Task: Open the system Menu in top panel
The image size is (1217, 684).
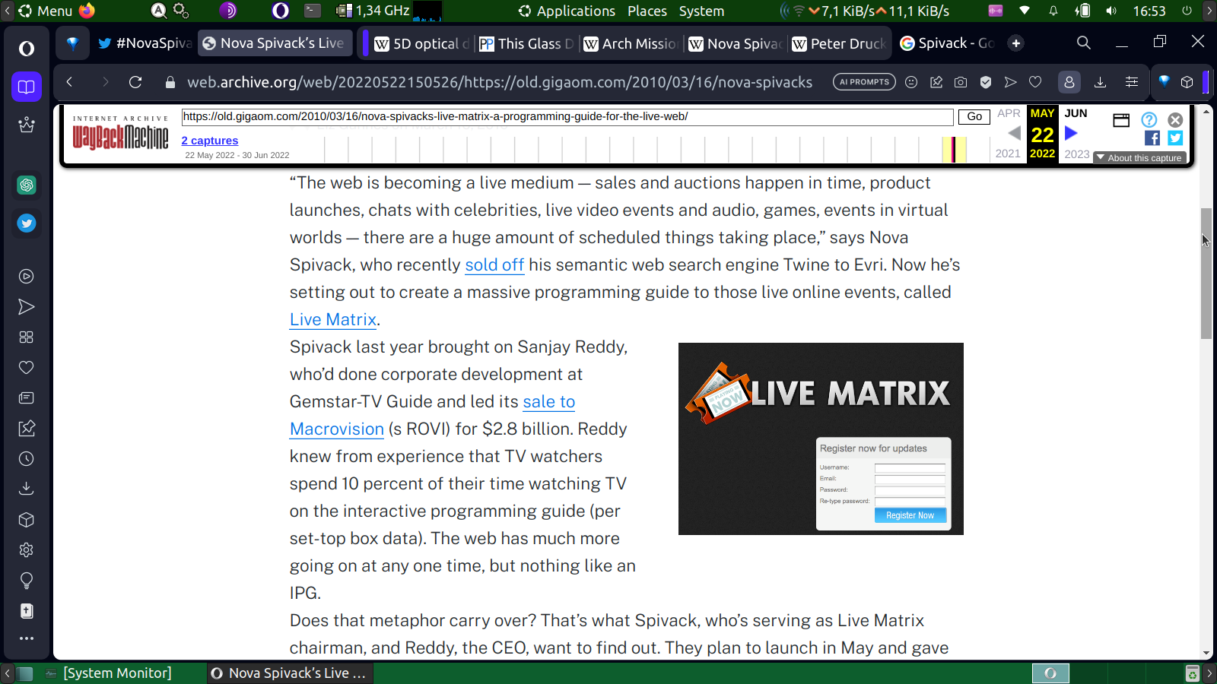Action: click(46, 11)
